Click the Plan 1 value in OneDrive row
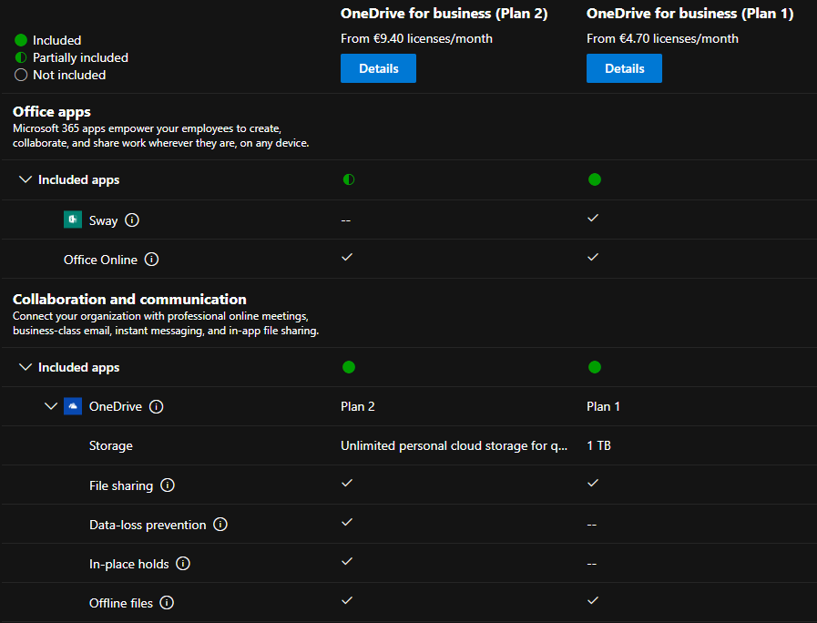This screenshot has width=817, height=623. 603,406
